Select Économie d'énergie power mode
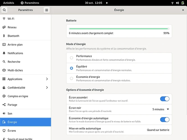The image size is (187, 140). 72,78
